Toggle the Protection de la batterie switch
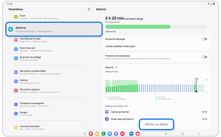 coord(205,57)
